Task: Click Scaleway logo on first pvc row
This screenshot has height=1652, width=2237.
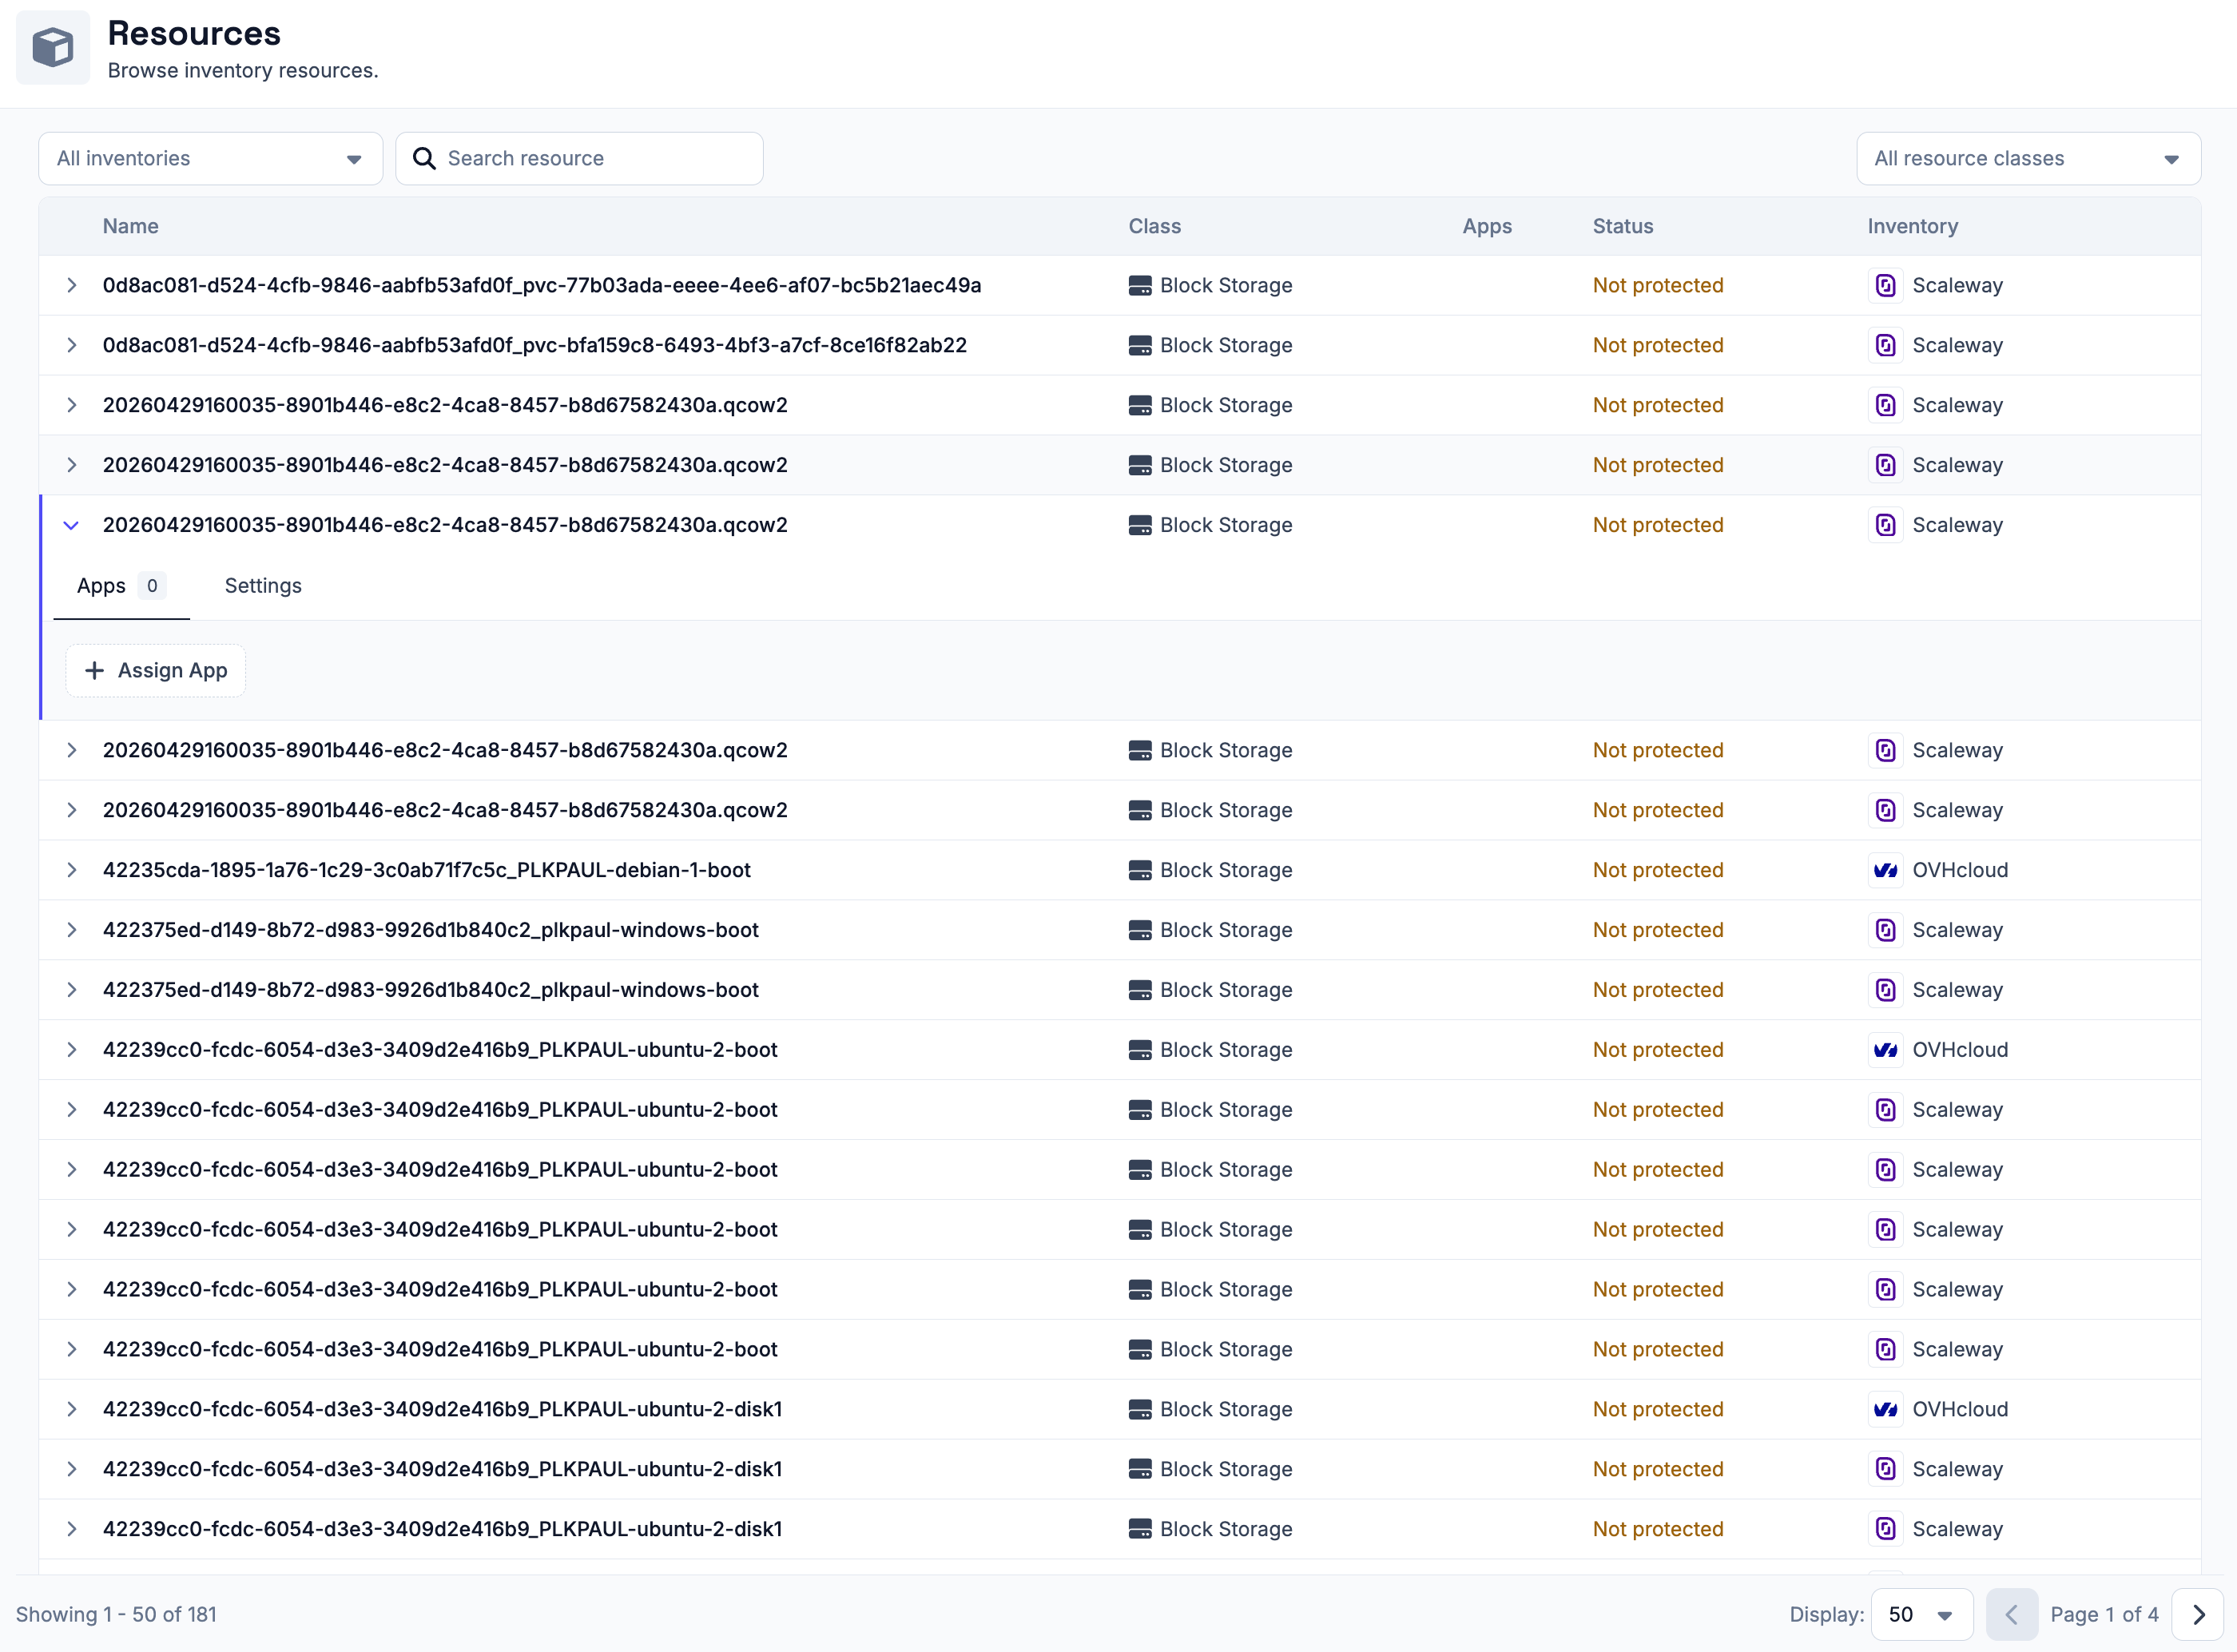Action: tap(1885, 286)
